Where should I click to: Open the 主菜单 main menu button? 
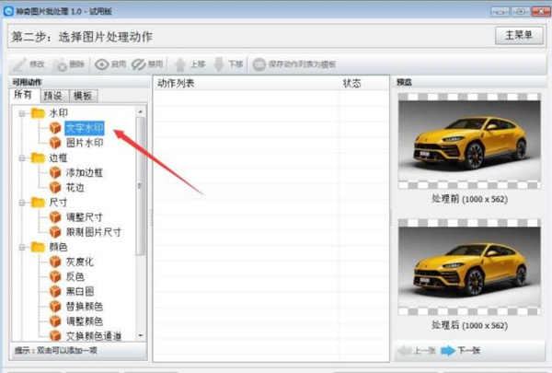519,35
